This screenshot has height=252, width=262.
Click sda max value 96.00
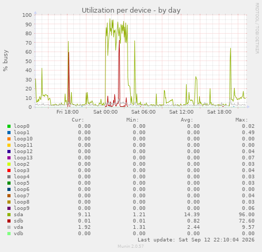247,215
